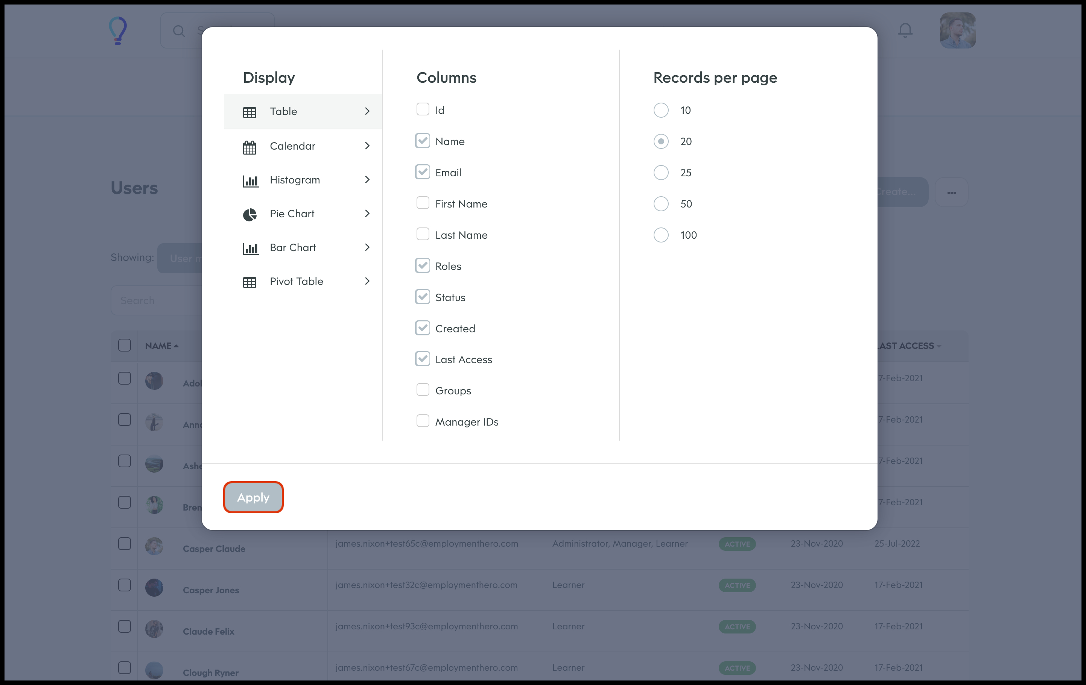Screen dimensions: 1086x685
Task: Click the lightbulb logo icon
Action: [118, 30]
